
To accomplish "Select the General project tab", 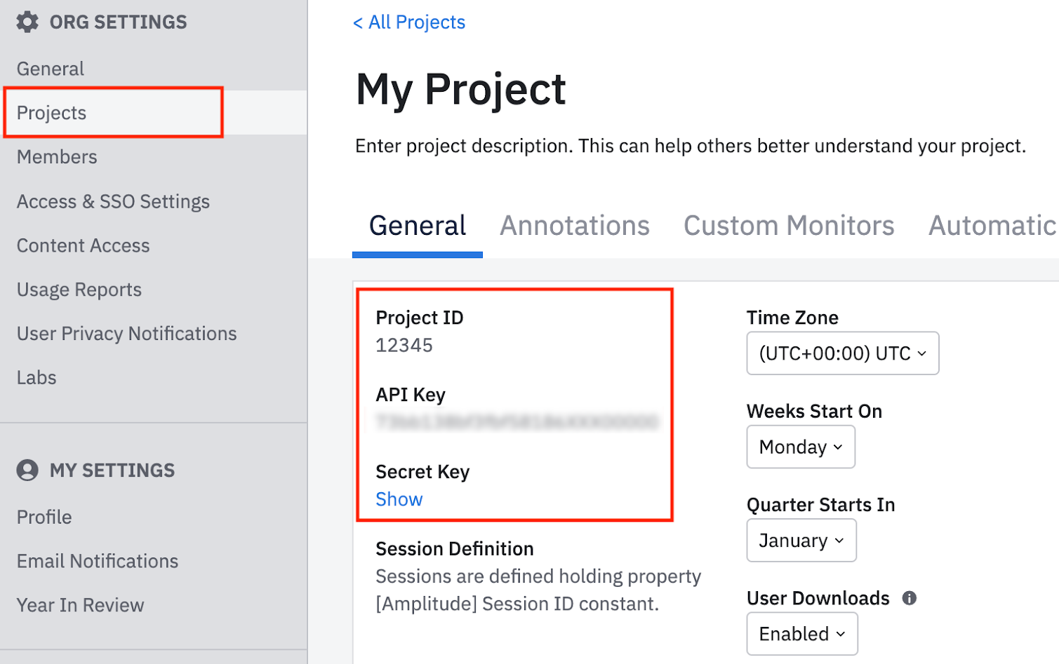I will (418, 226).
